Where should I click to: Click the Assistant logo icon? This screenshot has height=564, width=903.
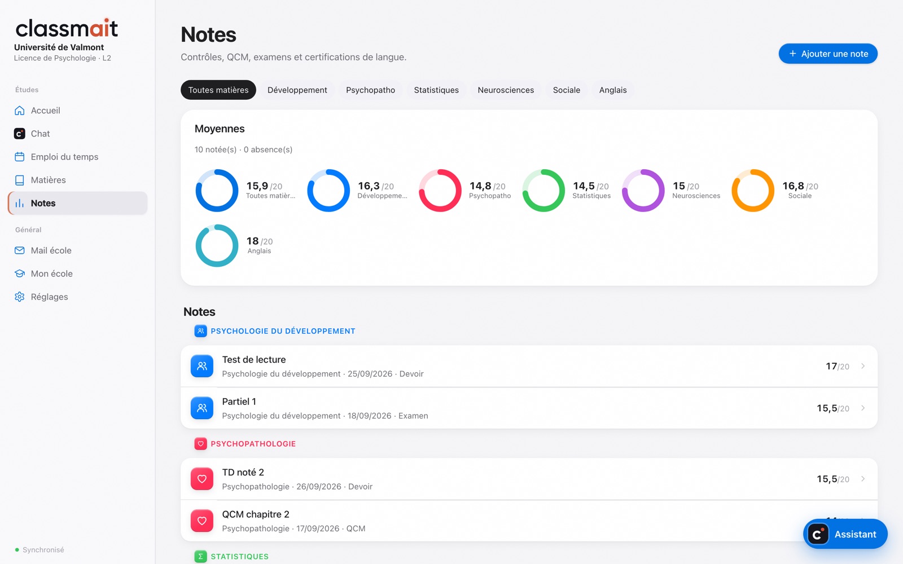[818, 534]
